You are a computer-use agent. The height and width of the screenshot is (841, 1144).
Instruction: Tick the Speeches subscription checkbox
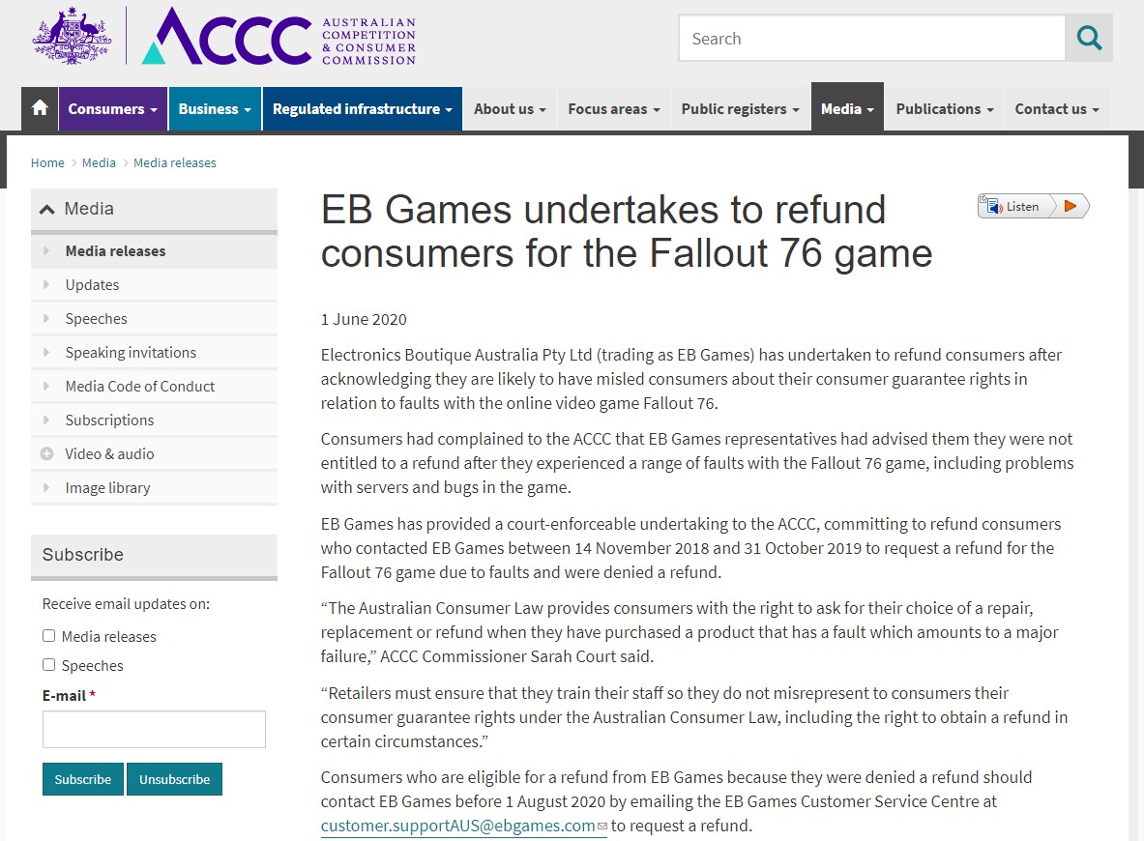(x=49, y=665)
